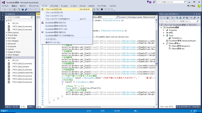This screenshot has width=202, height=113.
Task: Click the New Project toolbar icon
Action: click(14, 9)
